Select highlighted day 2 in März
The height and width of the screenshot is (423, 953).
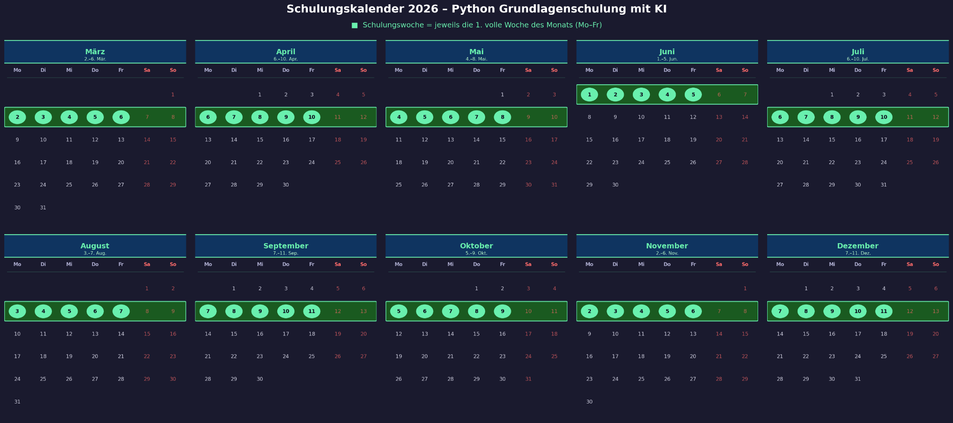tap(17, 117)
